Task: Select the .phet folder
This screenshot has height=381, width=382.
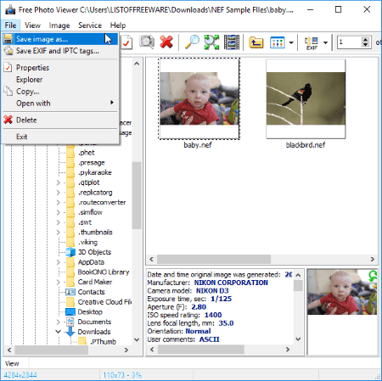Action: tap(87, 153)
